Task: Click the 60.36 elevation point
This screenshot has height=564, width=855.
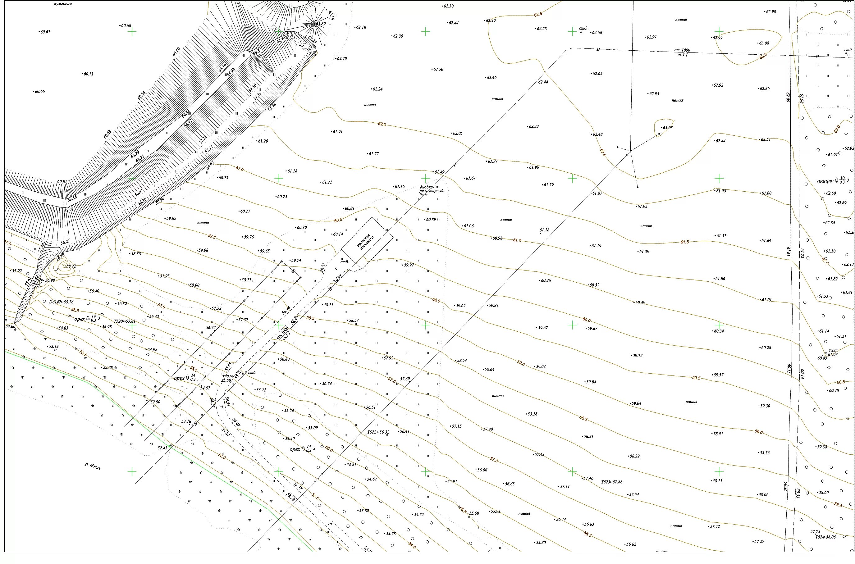Action: (546, 280)
